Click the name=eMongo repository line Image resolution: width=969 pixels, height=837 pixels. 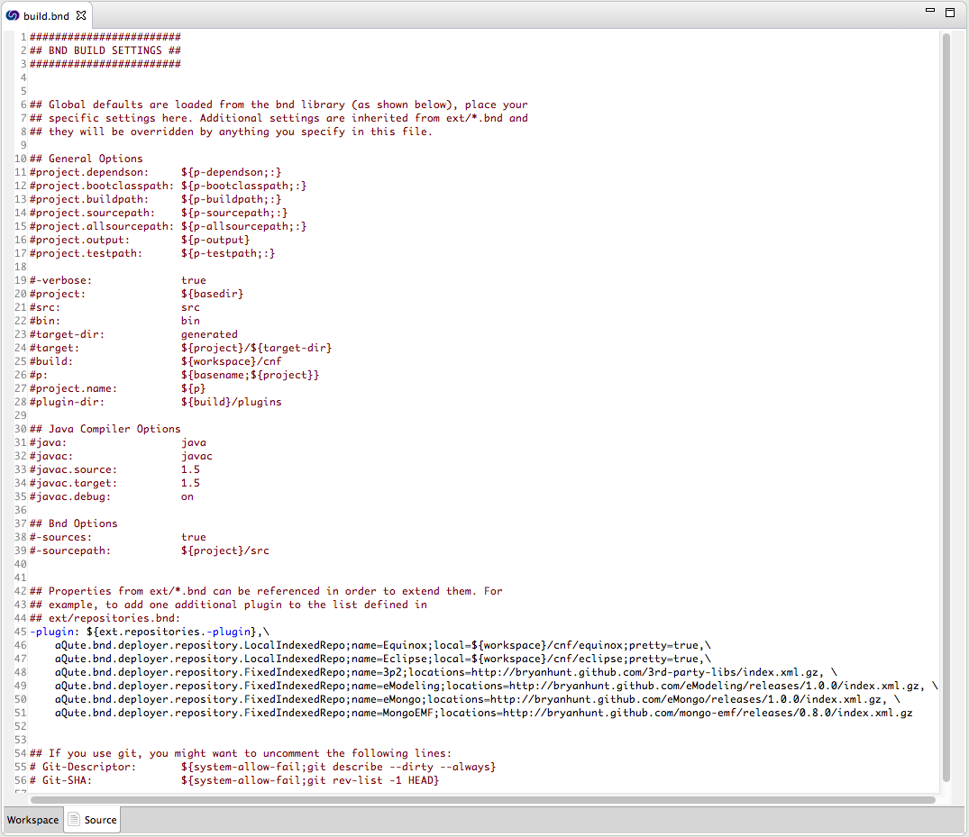click(x=478, y=699)
